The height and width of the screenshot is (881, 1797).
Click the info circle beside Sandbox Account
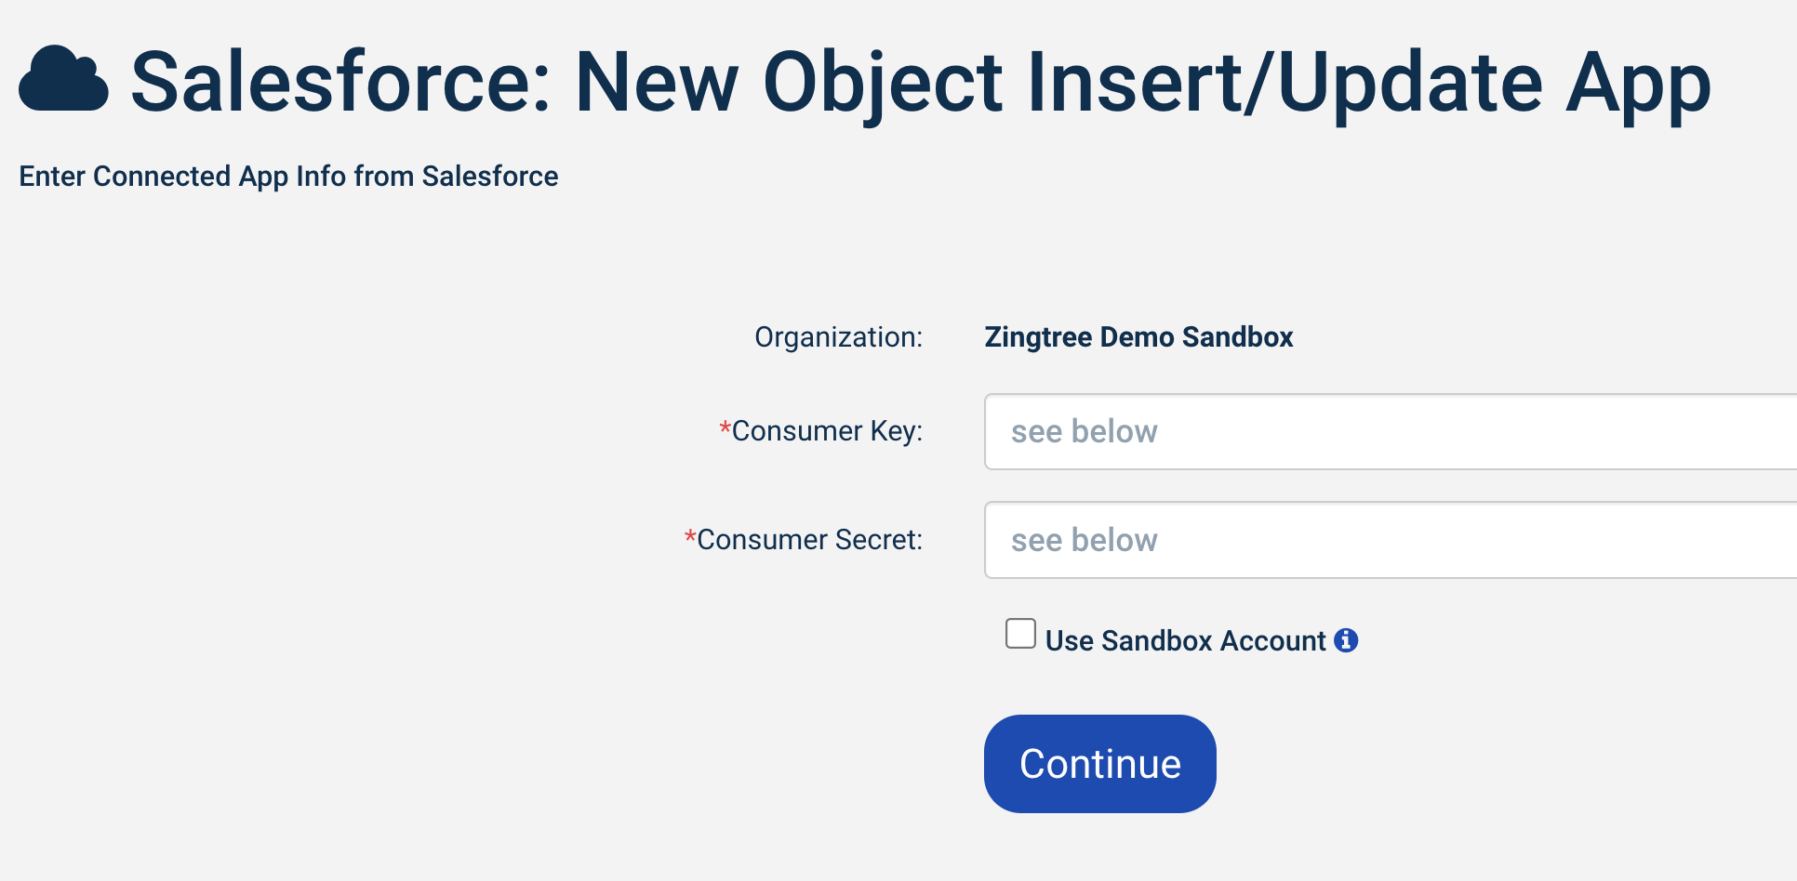click(x=1348, y=639)
